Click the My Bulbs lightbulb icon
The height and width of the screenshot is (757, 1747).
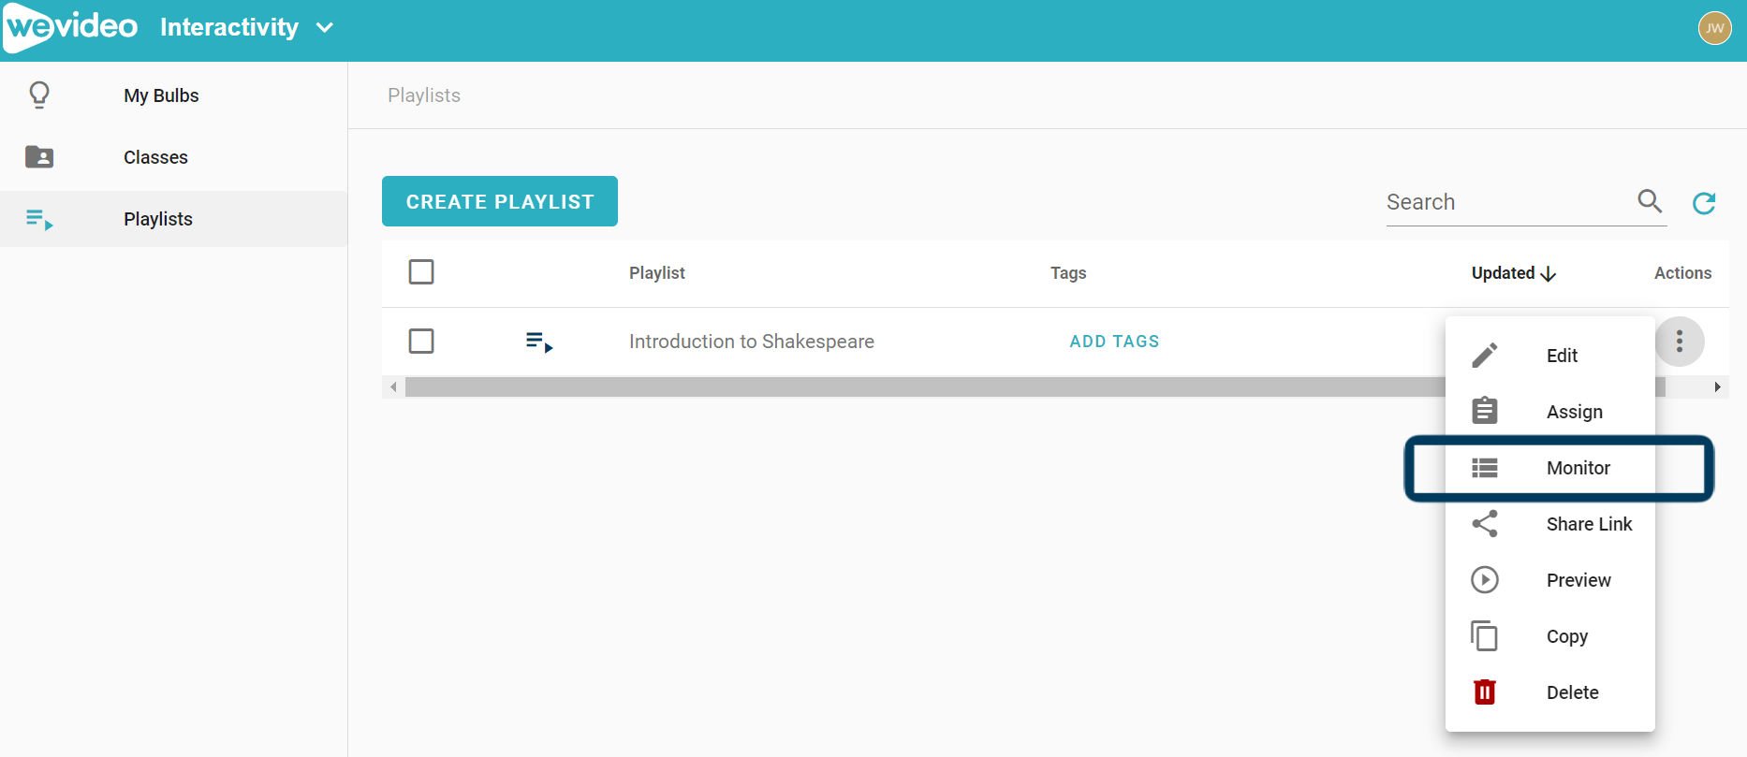(x=39, y=95)
